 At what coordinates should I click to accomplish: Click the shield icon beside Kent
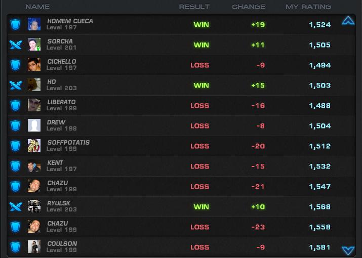point(15,166)
